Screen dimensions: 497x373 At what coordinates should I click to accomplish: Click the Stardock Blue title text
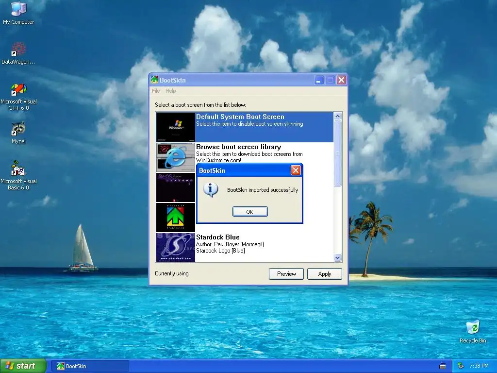[x=218, y=237]
